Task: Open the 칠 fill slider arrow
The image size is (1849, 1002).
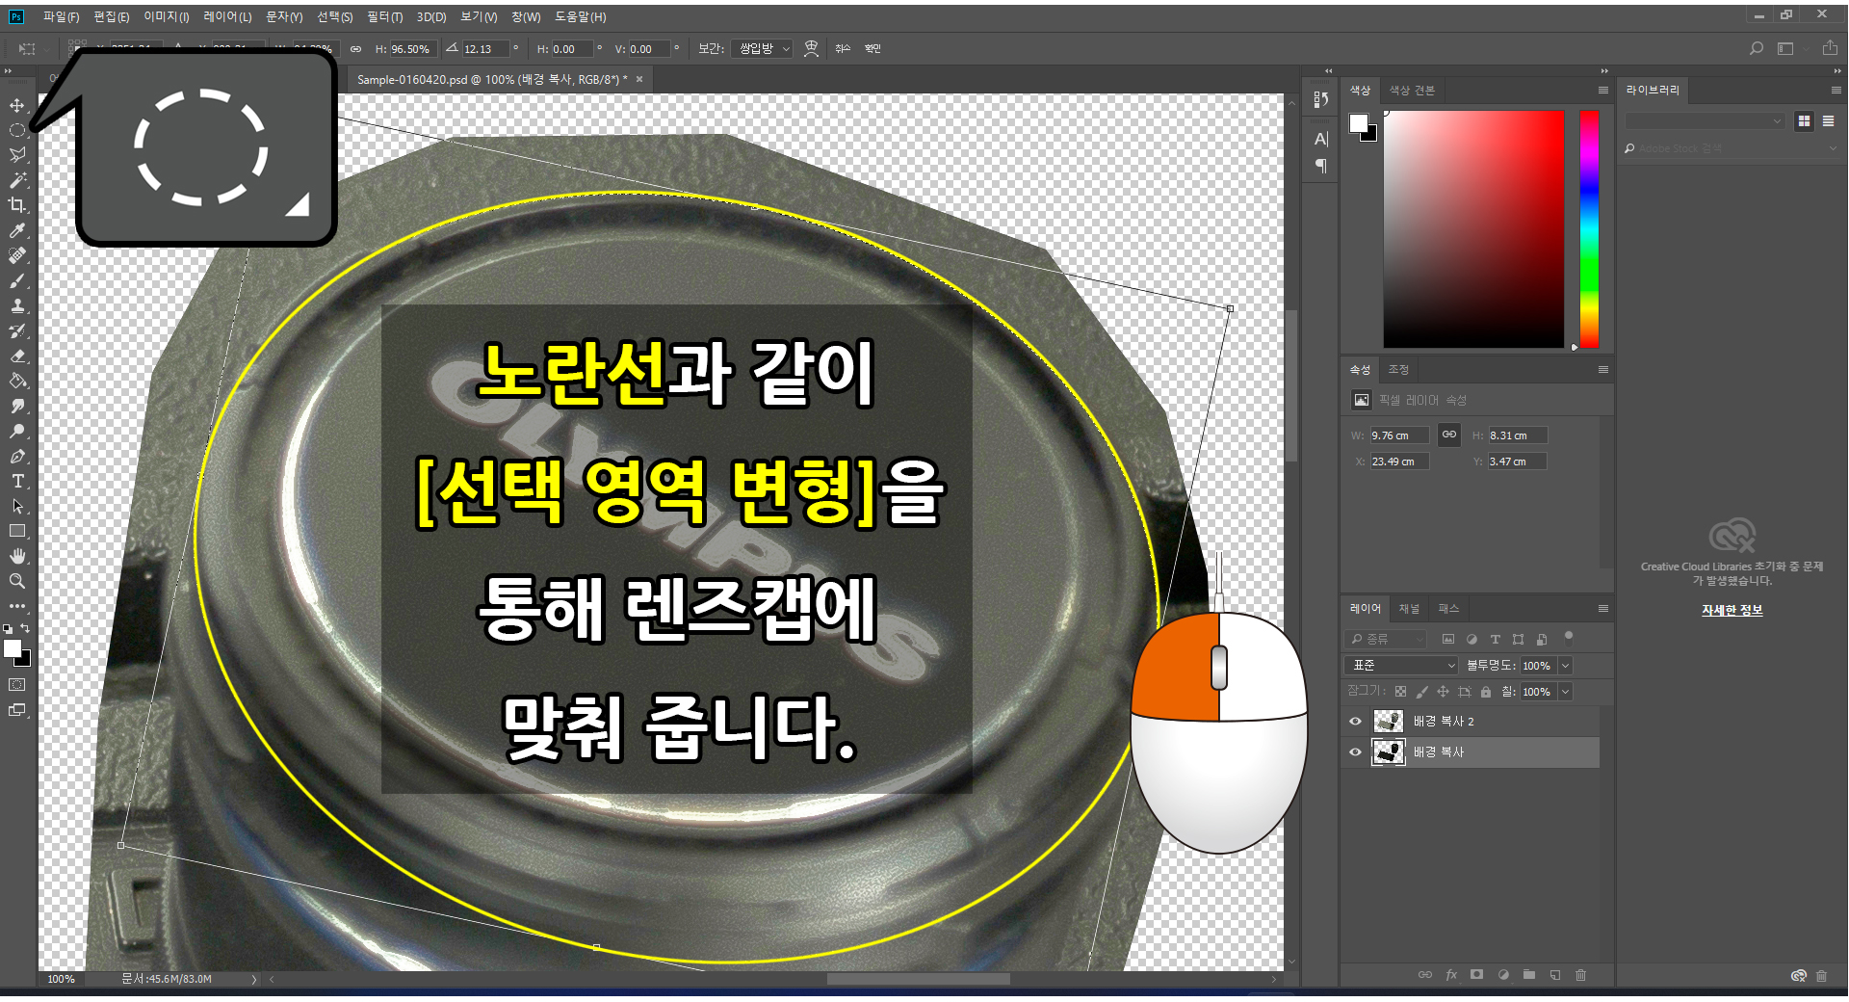Action: (1565, 691)
